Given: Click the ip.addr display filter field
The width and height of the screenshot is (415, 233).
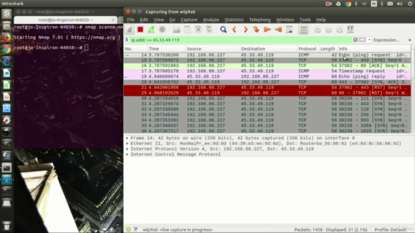Looking at the screenshot, I should point(241,40).
